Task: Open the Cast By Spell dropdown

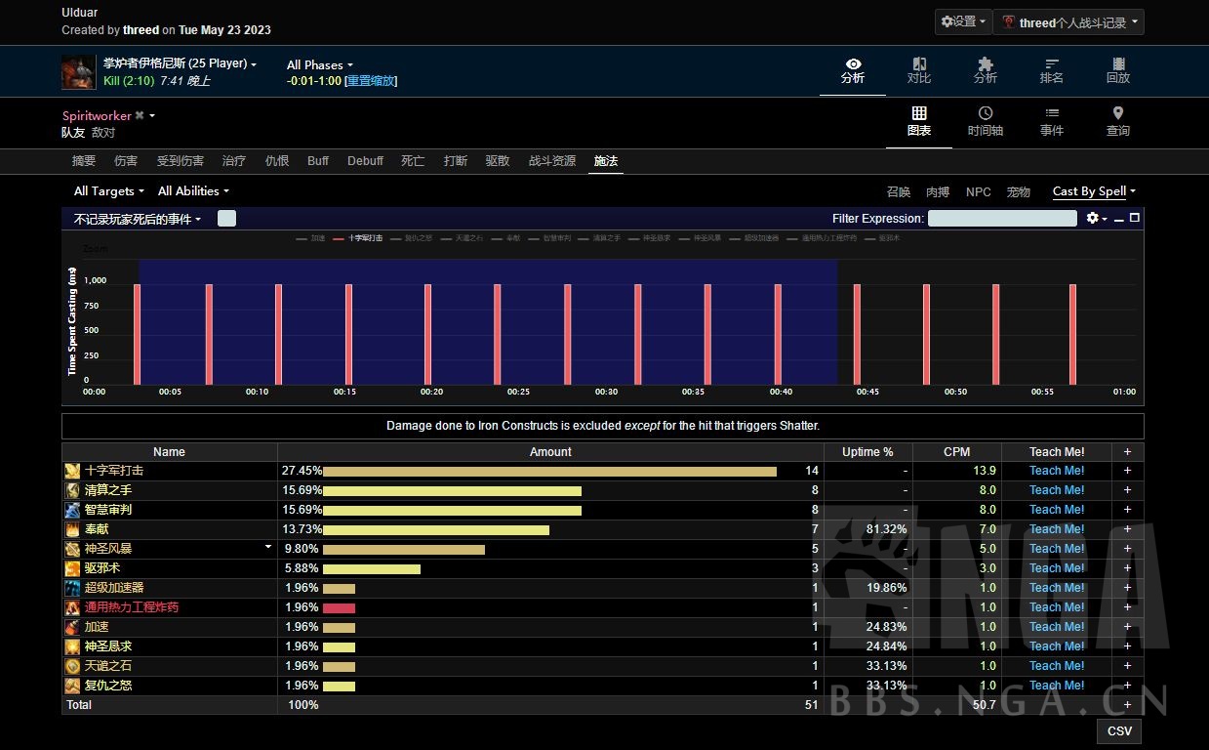Action: coord(1094,191)
